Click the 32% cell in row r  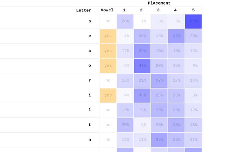tap(159, 80)
